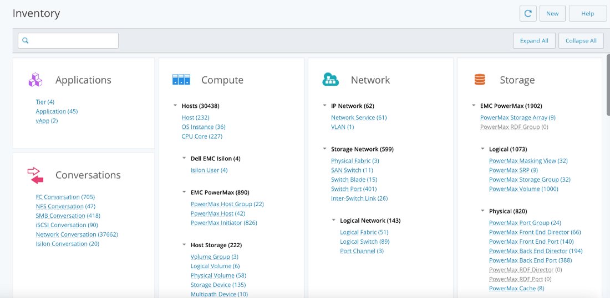Image resolution: width=610 pixels, height=298 pixels.
Task: Open PowerMax Storage Array (9) link
Action: (x=518, y=117)
